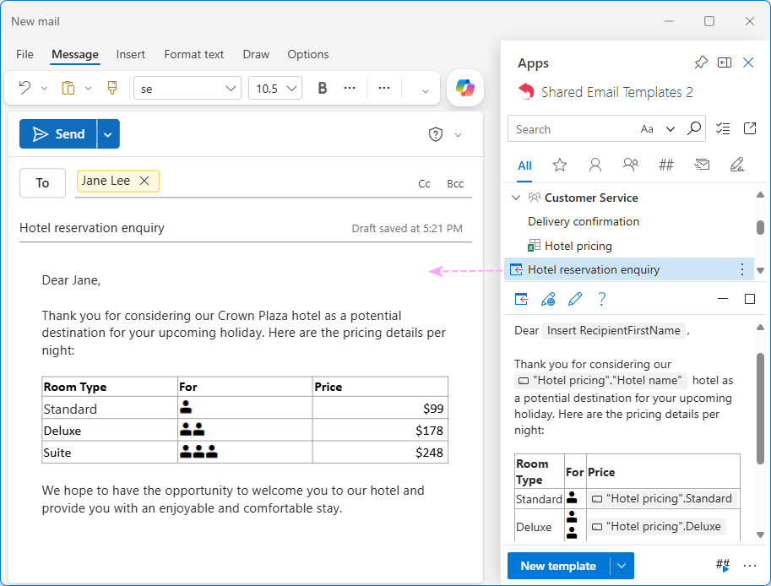Click the magnifier search icon

(x=694, y=128)
